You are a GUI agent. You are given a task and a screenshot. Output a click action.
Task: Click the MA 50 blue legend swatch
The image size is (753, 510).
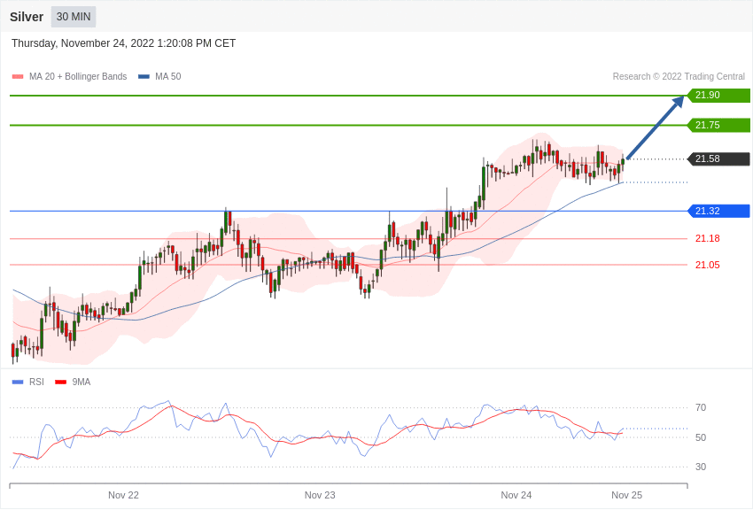(144, 76)
